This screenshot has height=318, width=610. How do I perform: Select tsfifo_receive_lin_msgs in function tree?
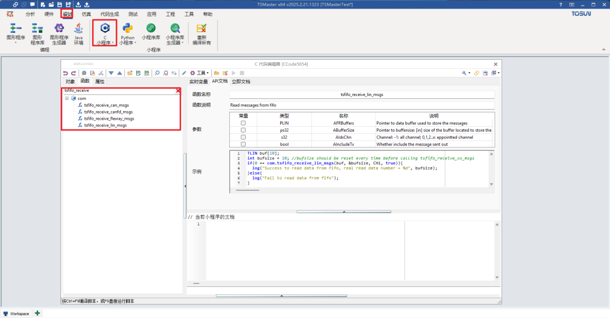click(x=106, y=125)
